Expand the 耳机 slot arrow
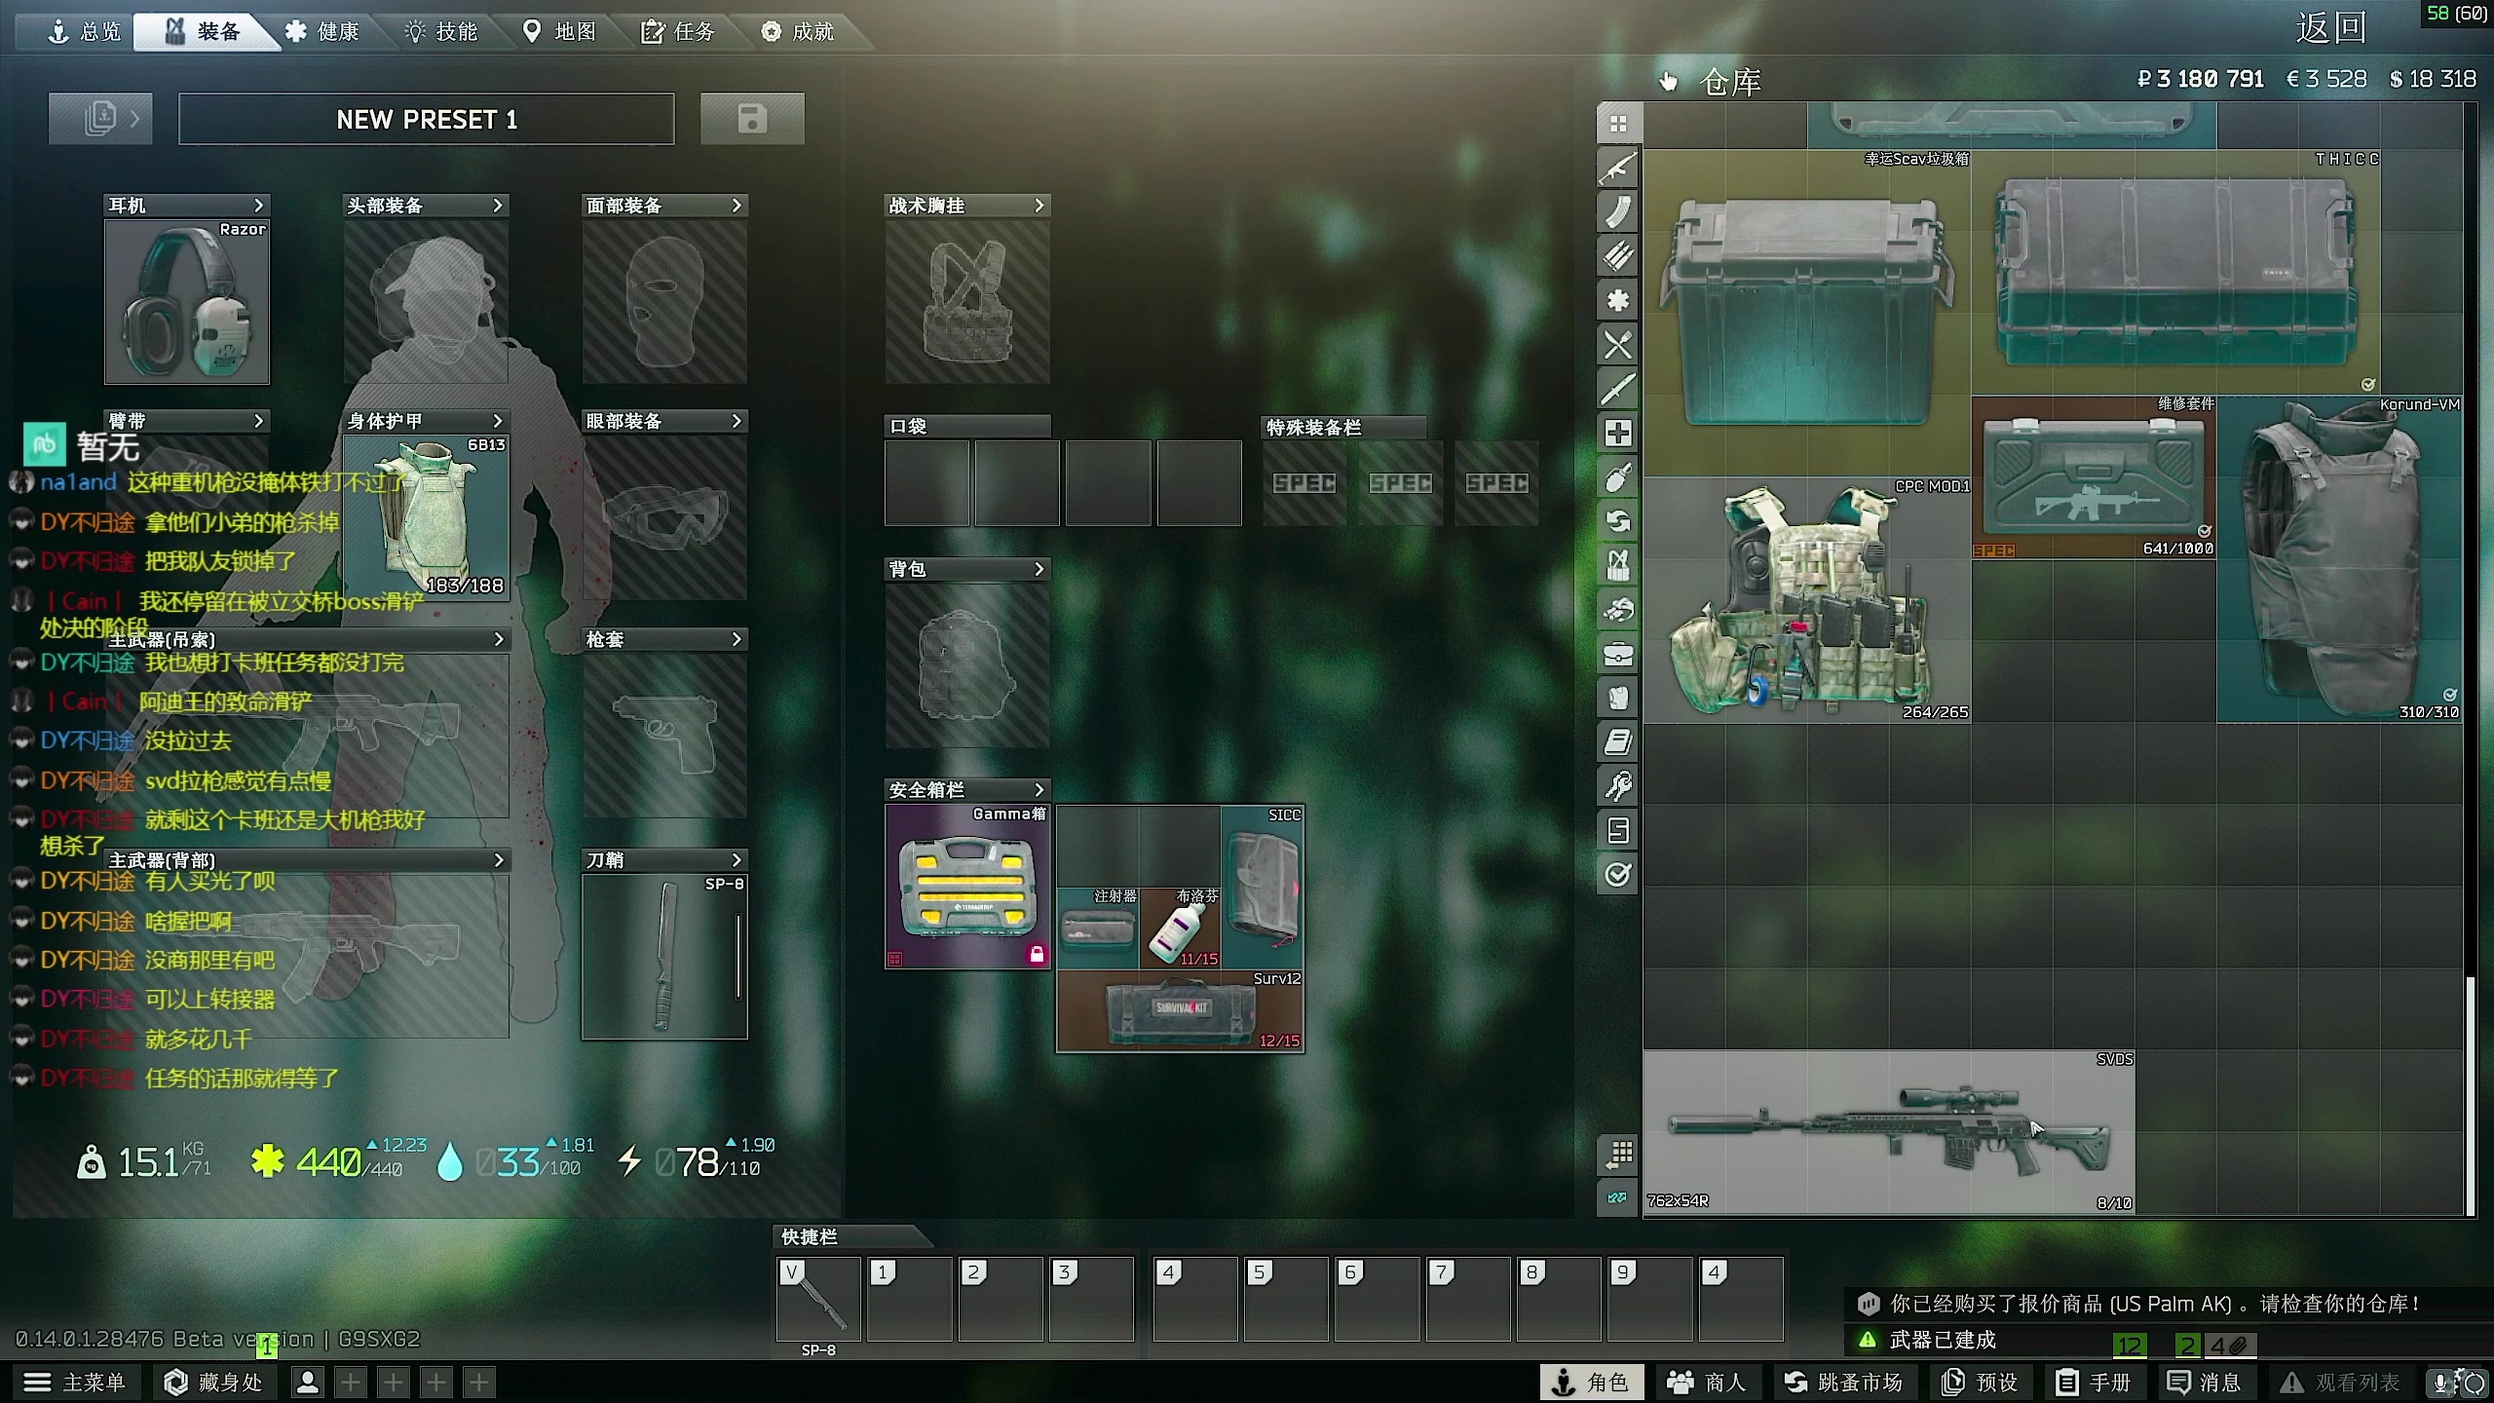Screen dimensions: 2494x1403 [x=258, y=206]
